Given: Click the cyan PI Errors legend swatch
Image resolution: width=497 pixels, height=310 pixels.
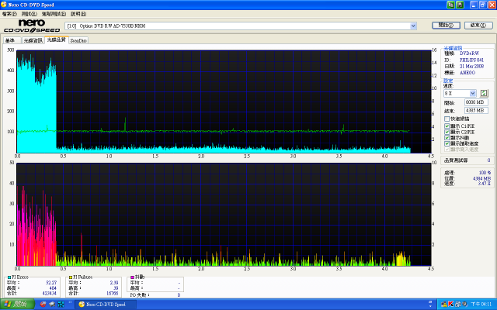Looking at the screenshot, I should pos(9,277).
